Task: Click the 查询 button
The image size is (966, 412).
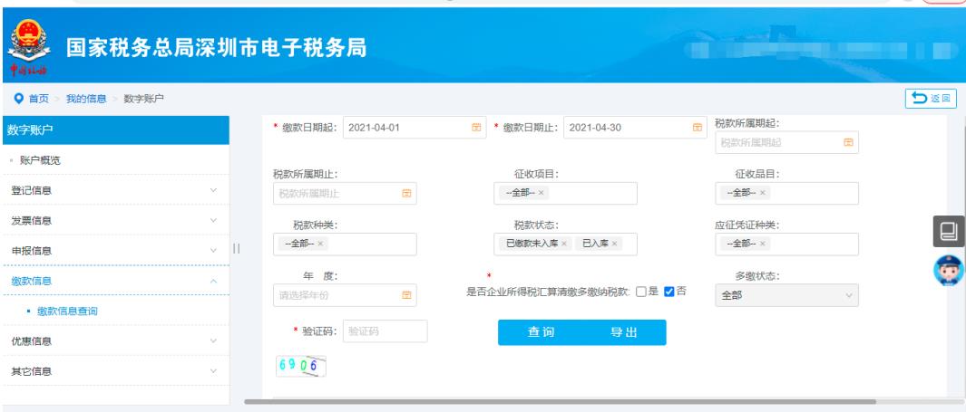Action: (x=542, y=332)
